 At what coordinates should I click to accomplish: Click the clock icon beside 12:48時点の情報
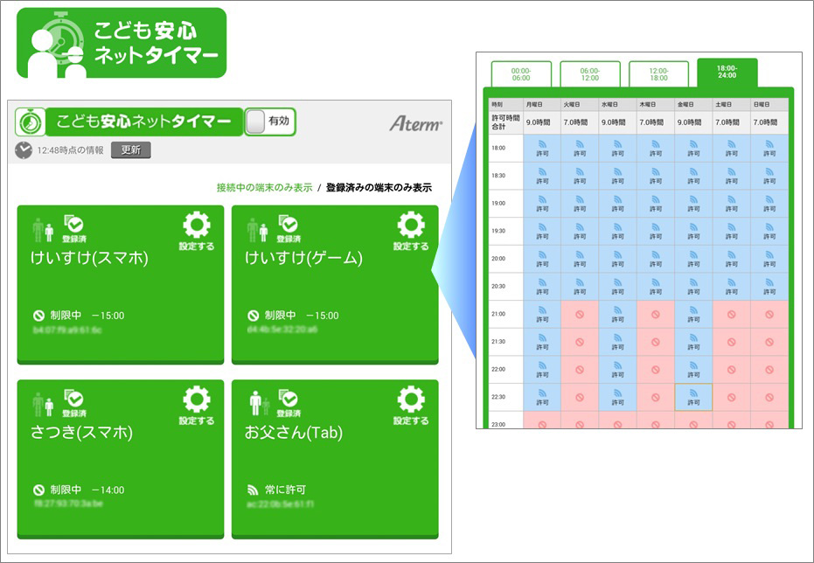24,150
